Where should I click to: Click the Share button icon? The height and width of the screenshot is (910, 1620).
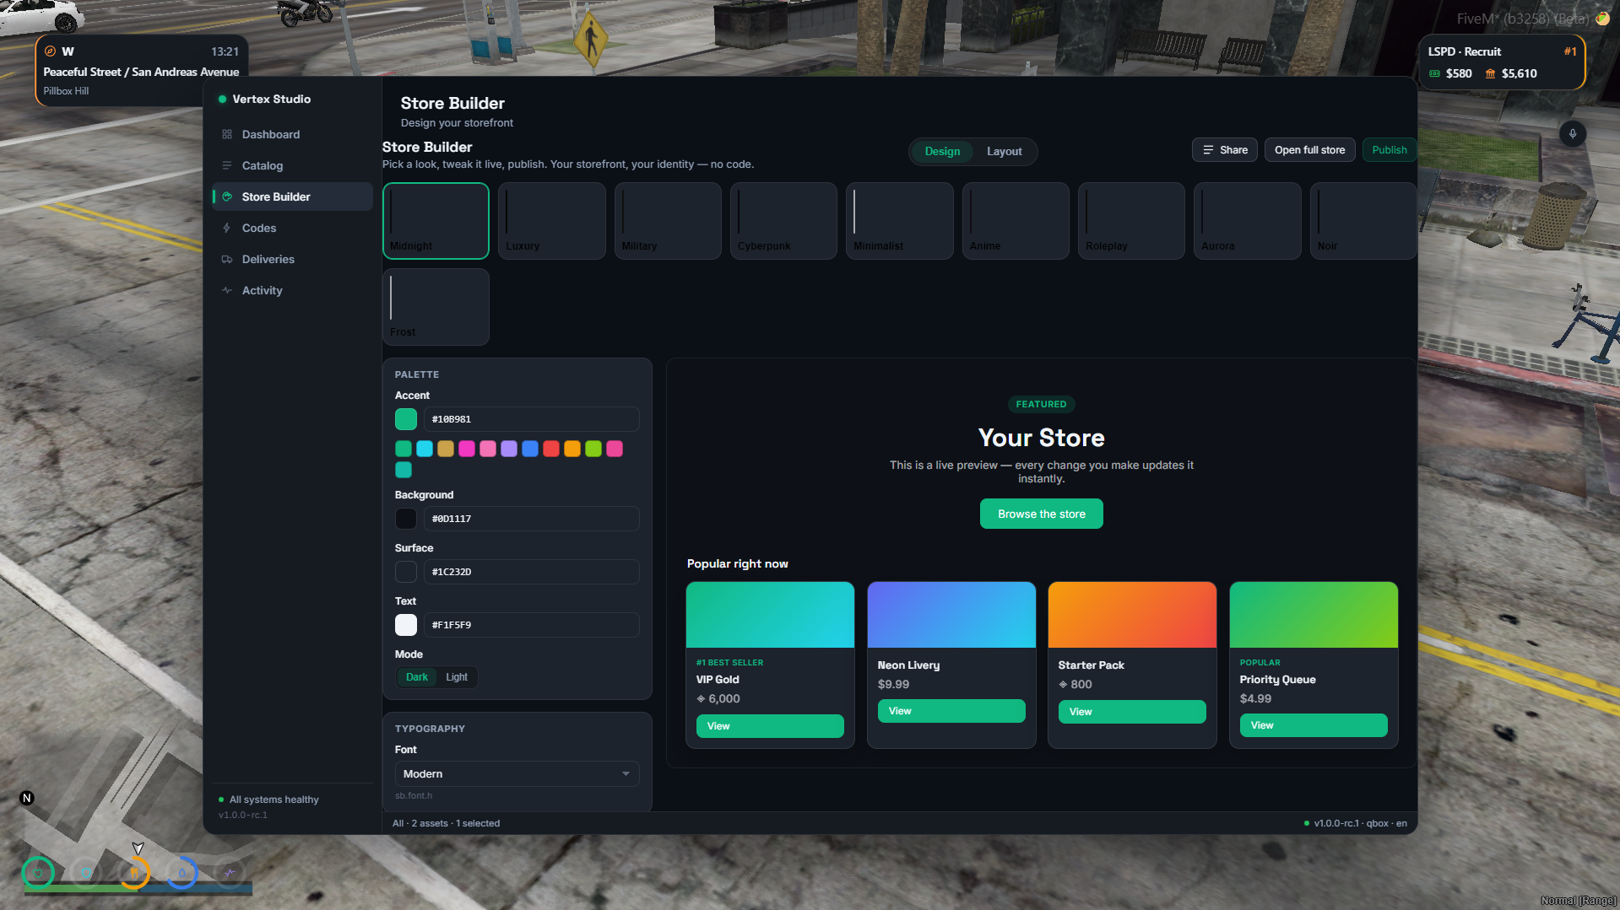pyautogui.click(x=1208, y=150)
